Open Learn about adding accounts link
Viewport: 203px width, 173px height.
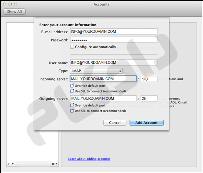(89, 159)
